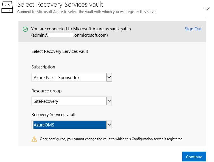Open the Resource group dropdown arrow

[109, 101]
